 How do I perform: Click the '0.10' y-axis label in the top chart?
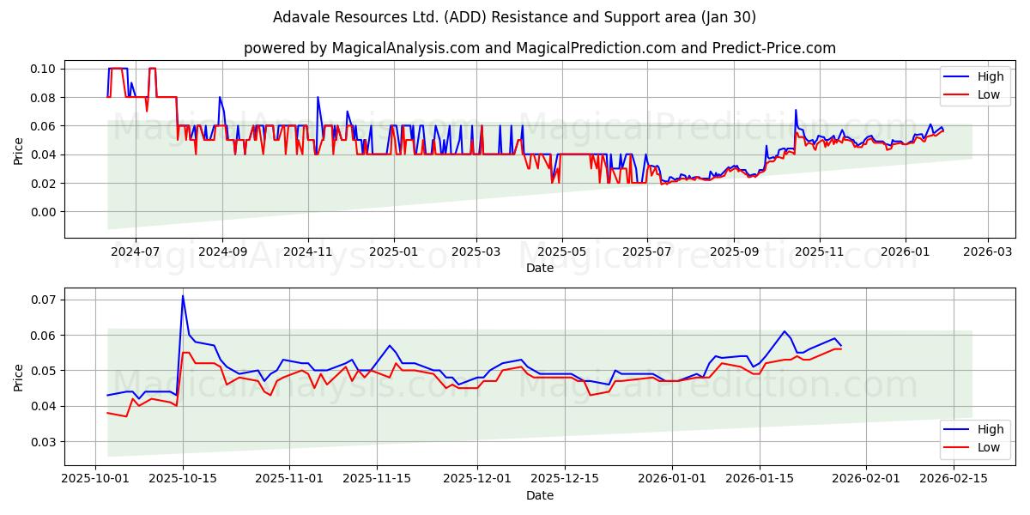click(44, 69)
